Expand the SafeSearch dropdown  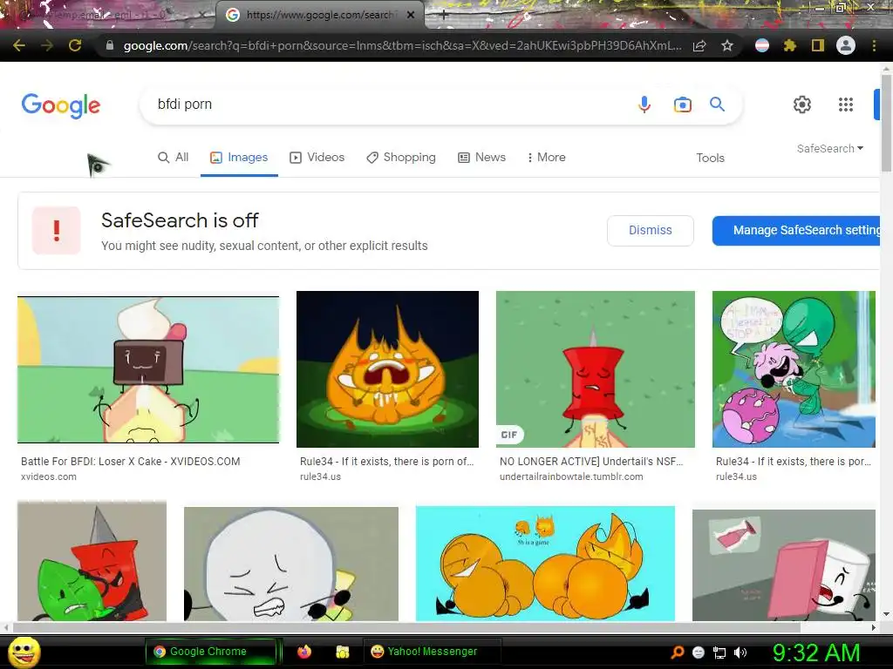pos(830,148)
